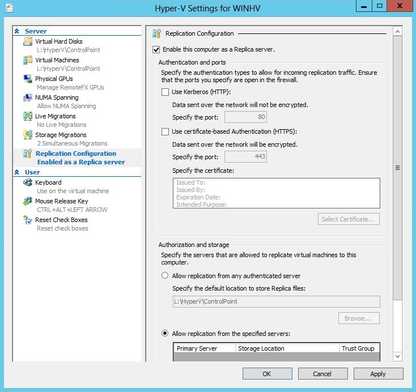The width and height of the screenshot is (416, 392).
Task: Select Replication Configuration entry
Action: pyautogui.click(x=76, y=154)
